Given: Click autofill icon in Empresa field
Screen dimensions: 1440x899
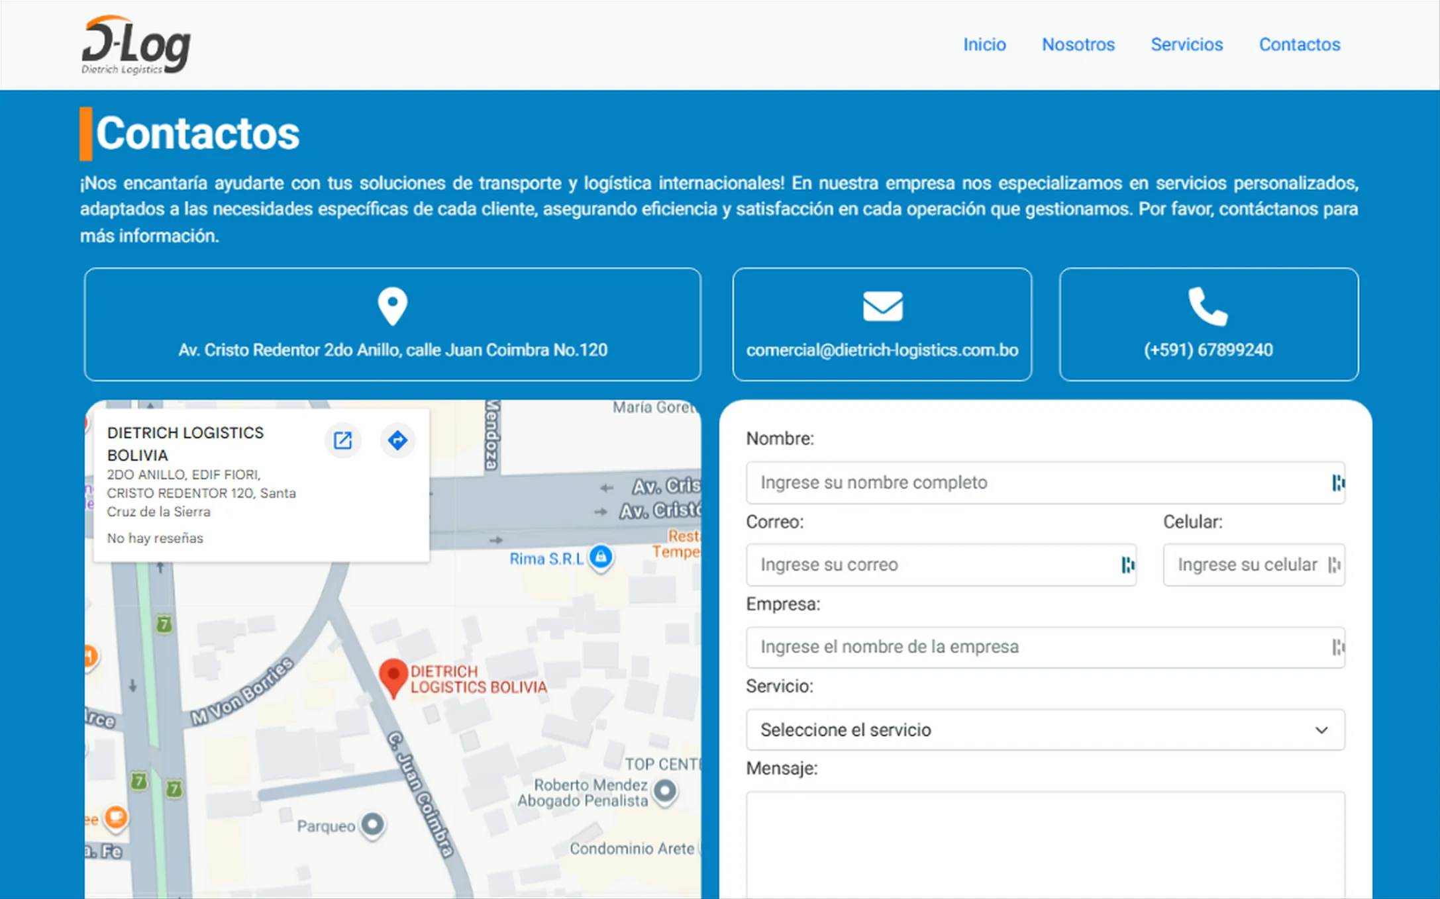Looking at the screenshot, I should tap(1338, 647).
